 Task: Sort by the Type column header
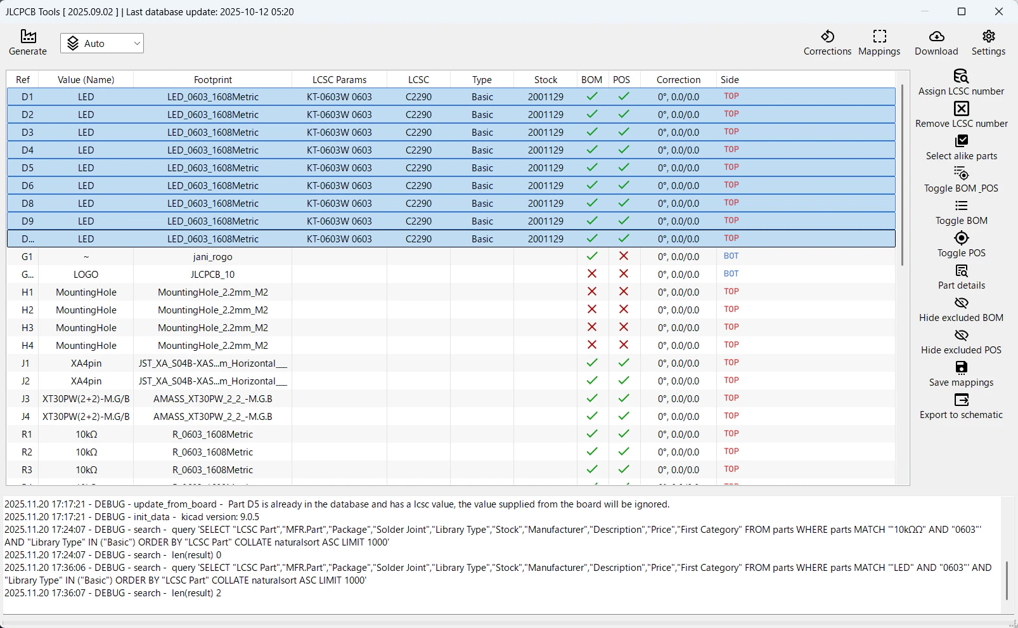tap(482, 79)
